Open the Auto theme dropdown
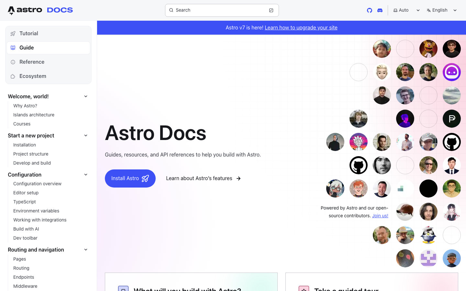Viewport: 466px width, 291px height. click(x=406, y=10)
